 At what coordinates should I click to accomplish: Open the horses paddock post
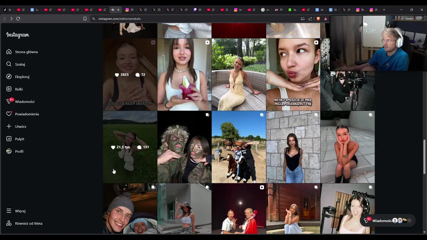239,147
